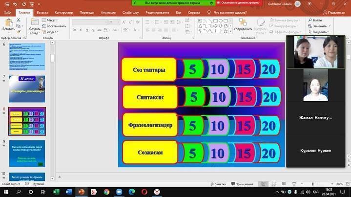Open the font size combo box

tap(114, 22)
